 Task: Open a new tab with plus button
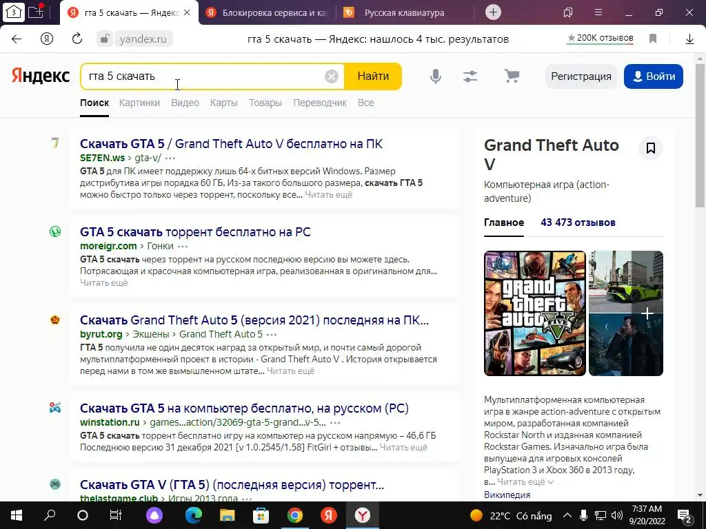click(493, 12)
